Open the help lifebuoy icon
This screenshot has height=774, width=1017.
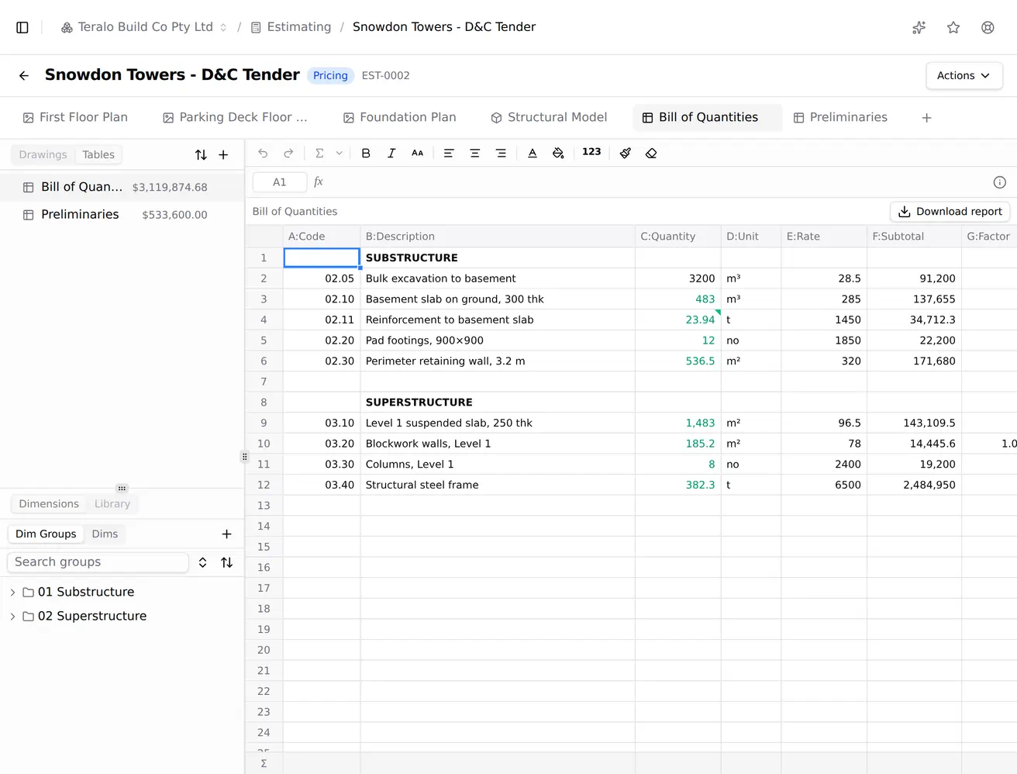988,27
